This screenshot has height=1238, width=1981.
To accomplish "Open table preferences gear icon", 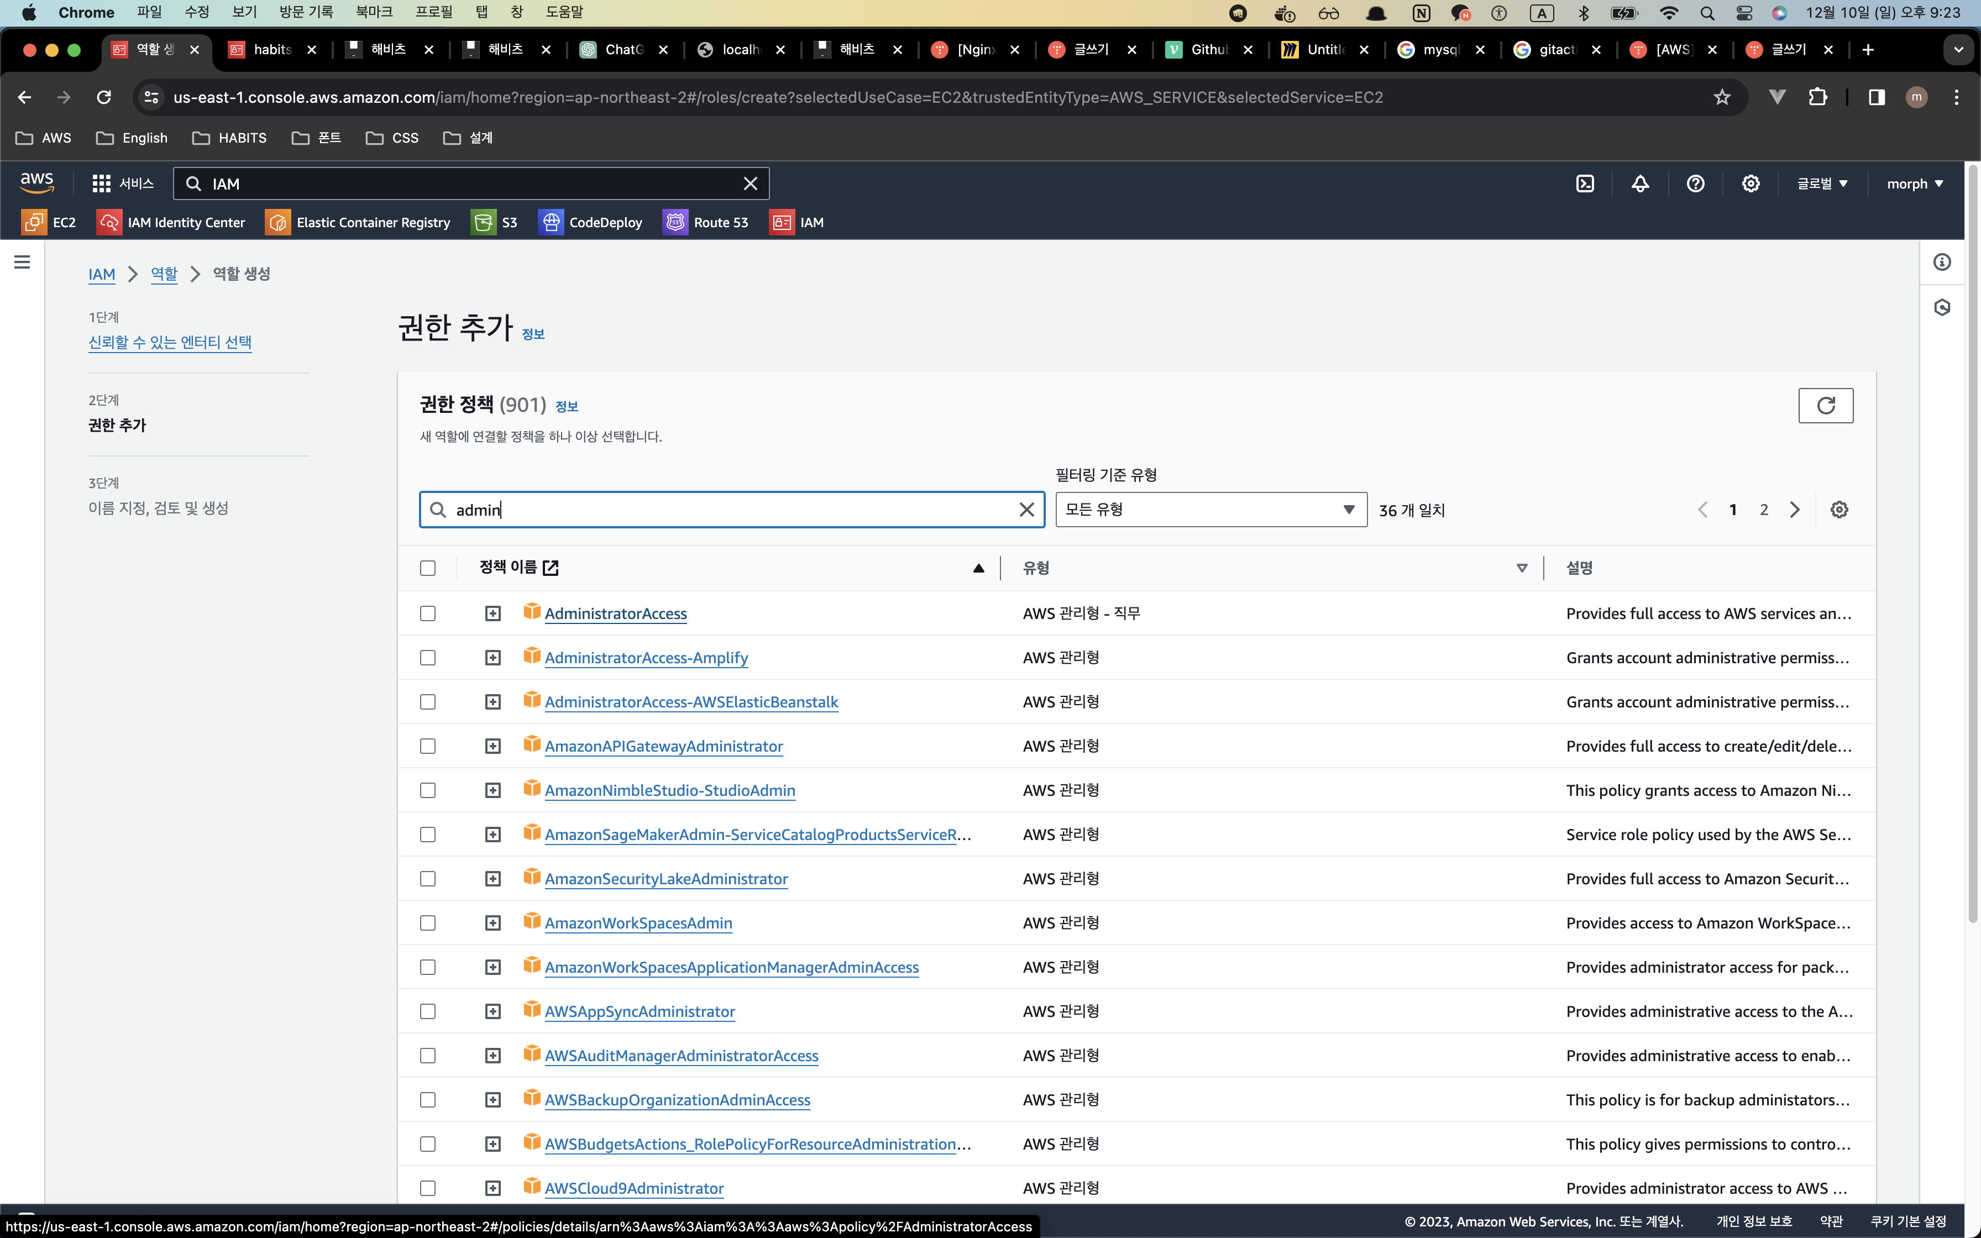I will [1838, 509].
